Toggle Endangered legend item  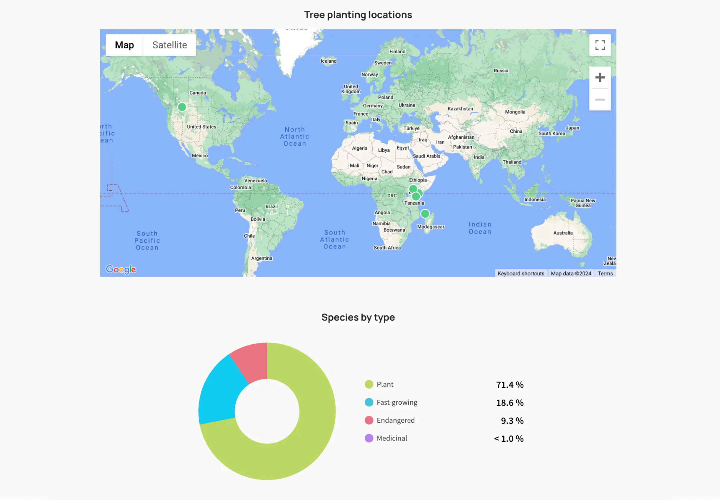pos(395,420)
